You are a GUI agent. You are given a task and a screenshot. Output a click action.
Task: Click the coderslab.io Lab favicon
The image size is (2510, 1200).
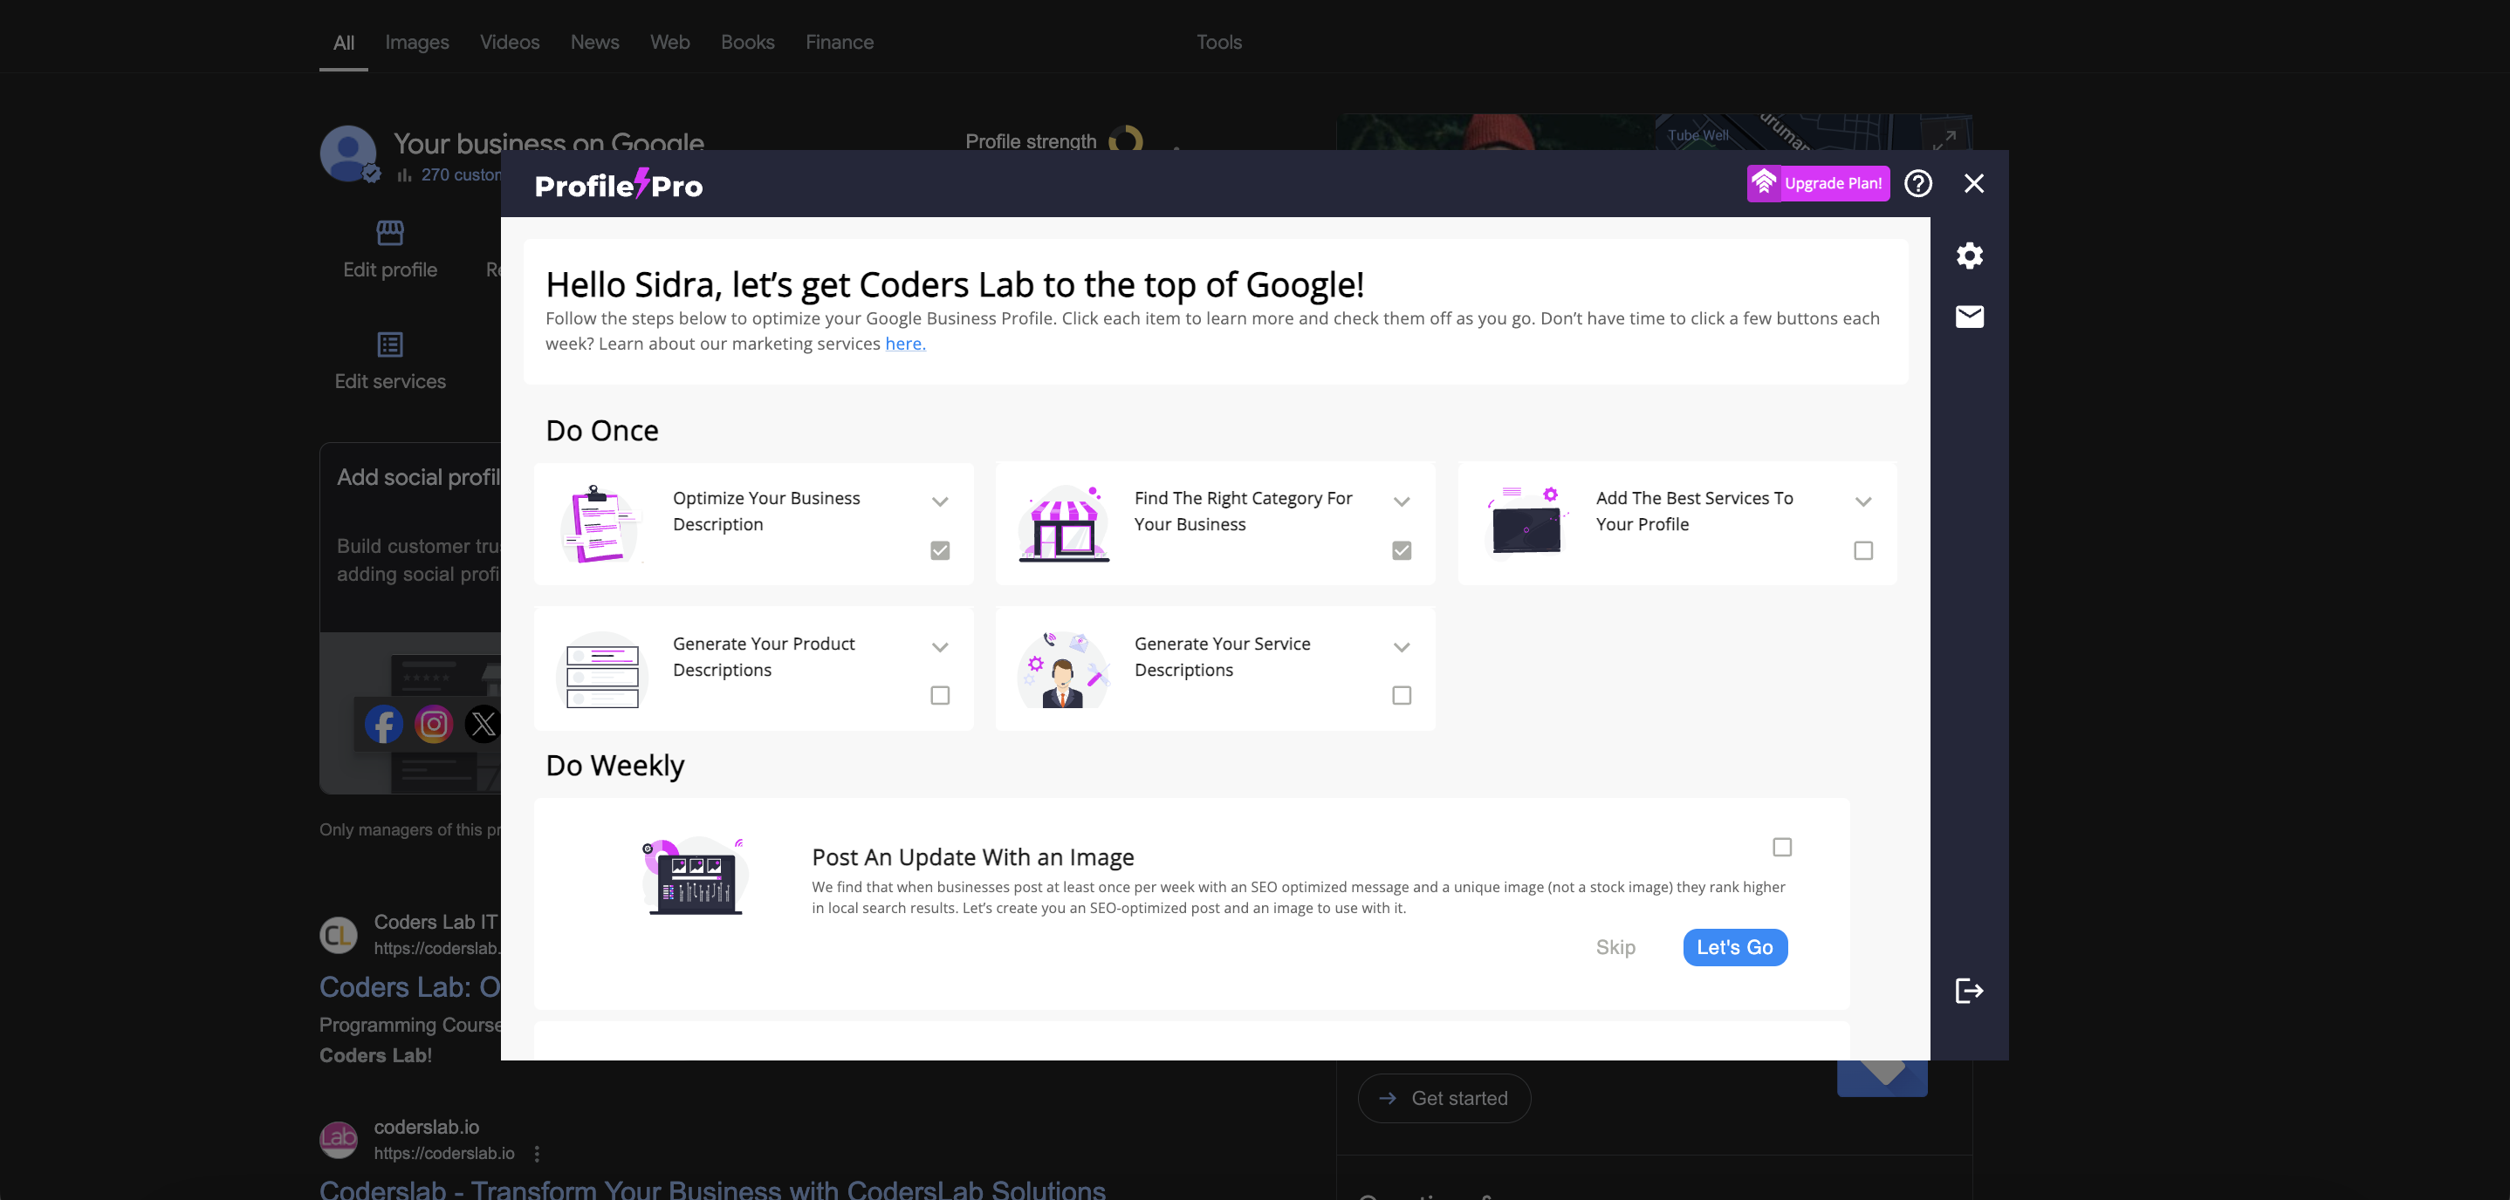point(338,1140)
